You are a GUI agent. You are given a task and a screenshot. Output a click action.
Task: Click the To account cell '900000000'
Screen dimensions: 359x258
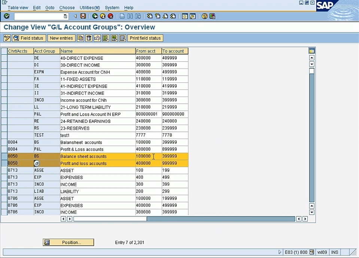pos(175,114)
